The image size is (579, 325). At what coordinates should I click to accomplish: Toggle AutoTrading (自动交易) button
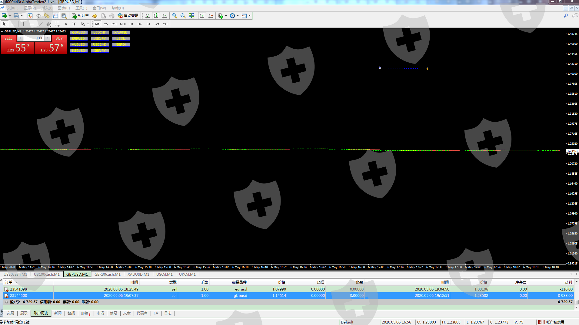click(128, 16)
